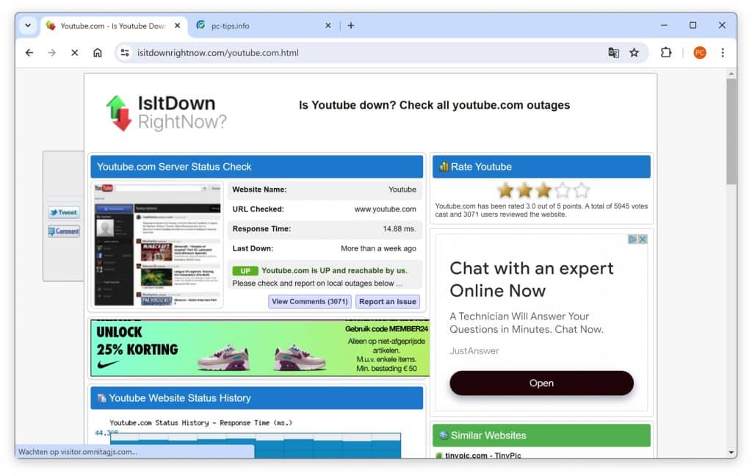This screenshot has height=476, width=752.
Task: Open Chrome three-dot menu
Action: coord(723,53)
